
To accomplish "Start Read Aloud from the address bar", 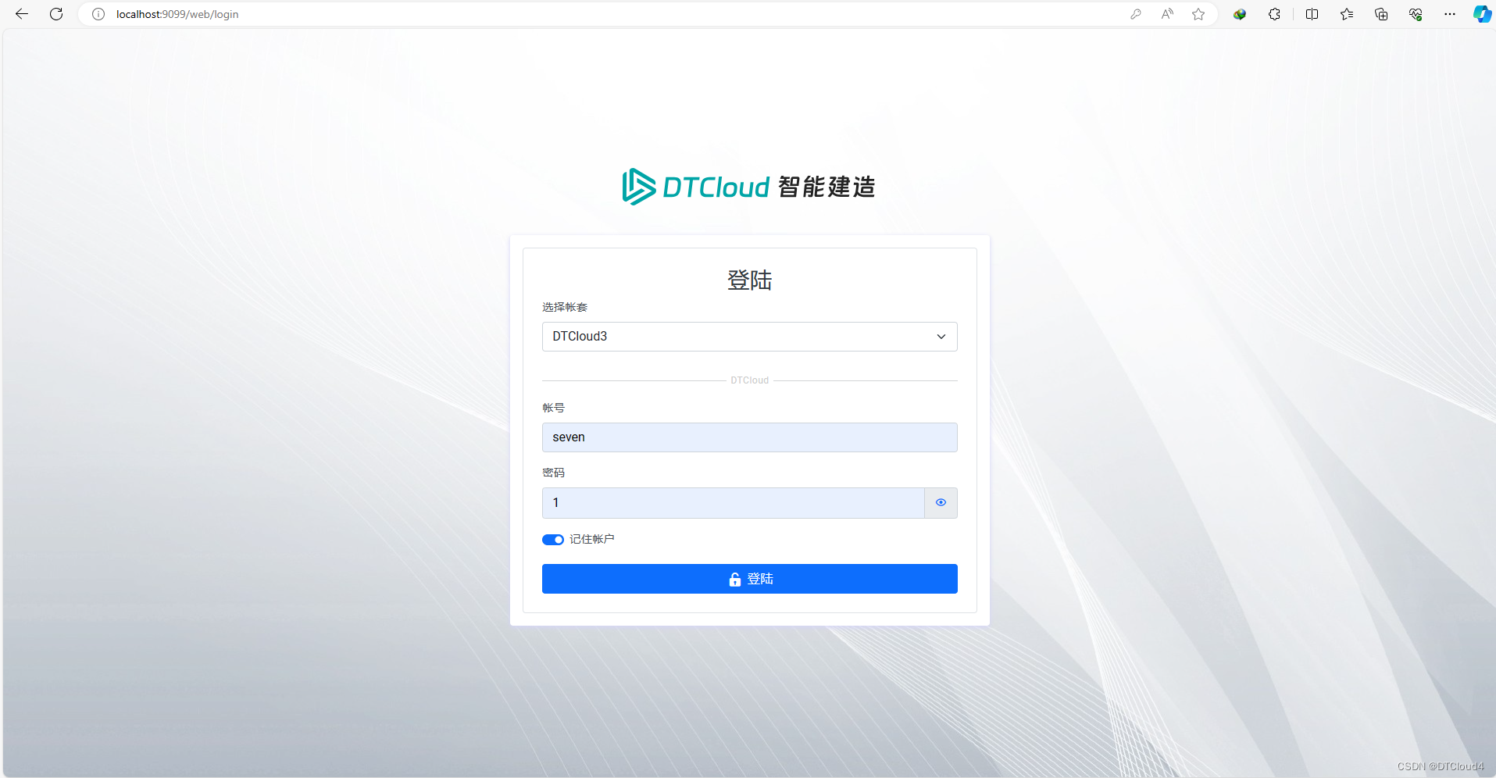I will (1167, 14).
